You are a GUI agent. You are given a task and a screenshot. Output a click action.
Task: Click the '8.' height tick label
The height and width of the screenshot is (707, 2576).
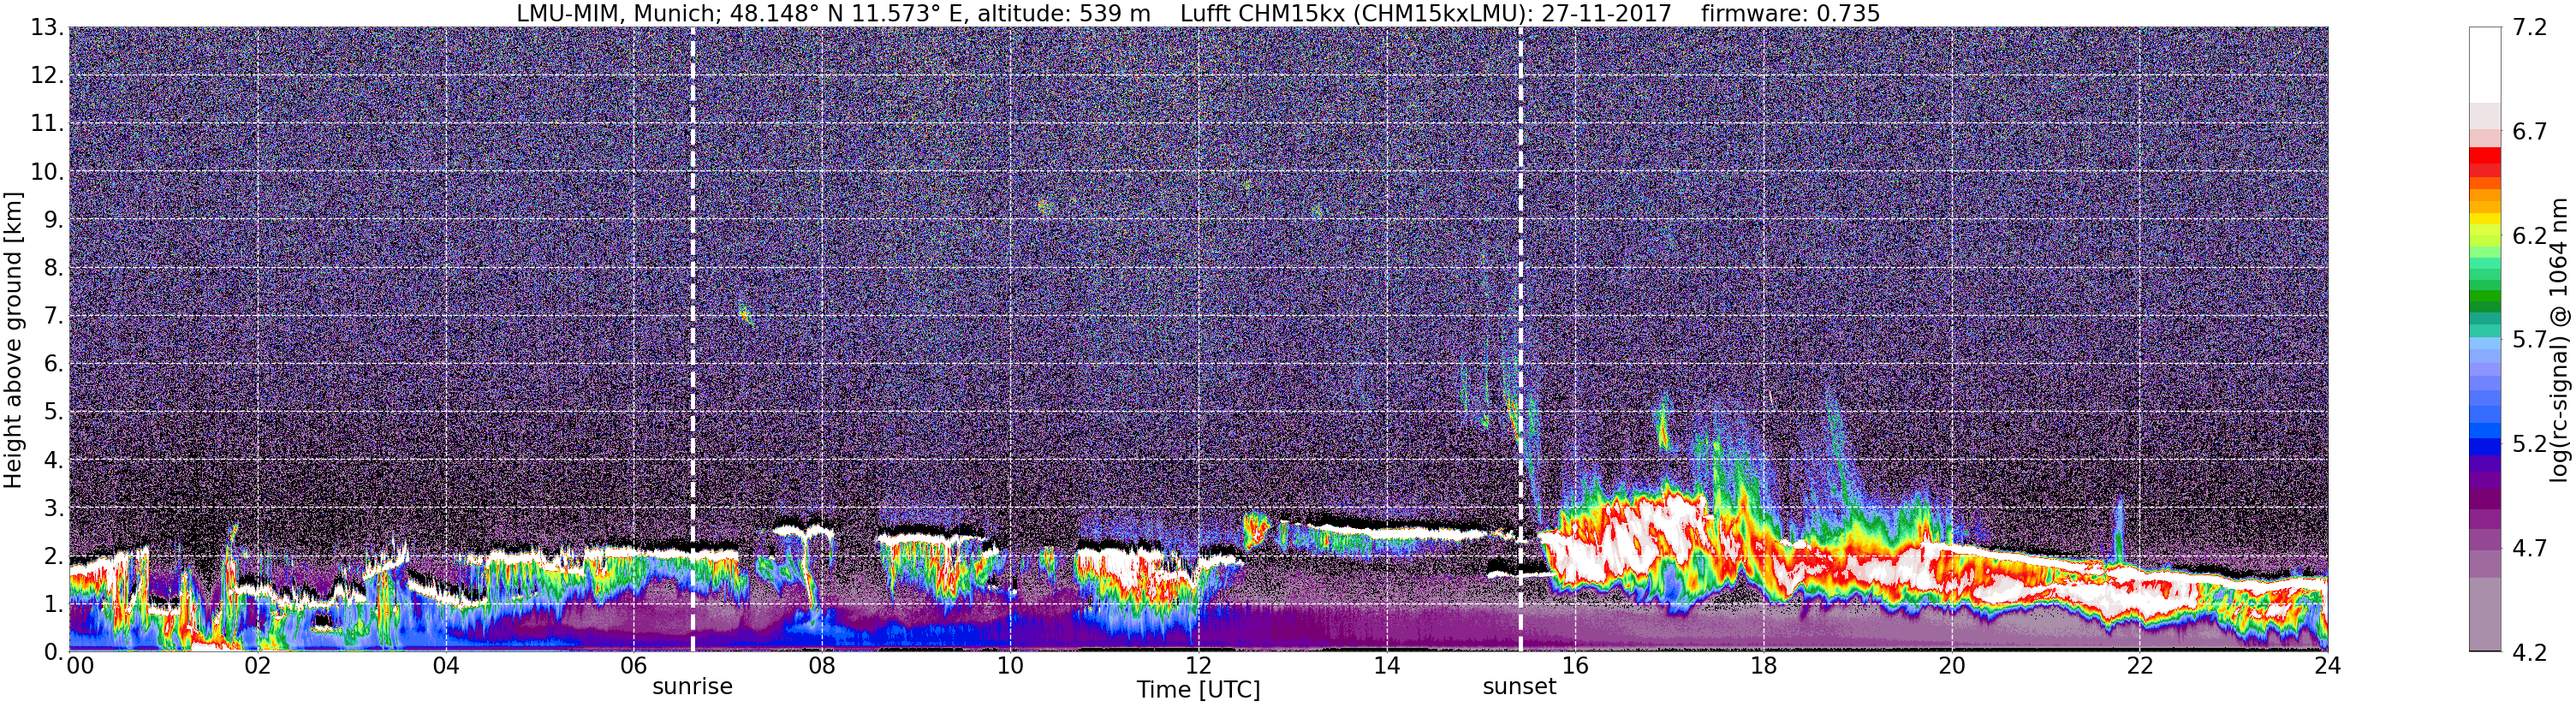click(x=54, y=268)
